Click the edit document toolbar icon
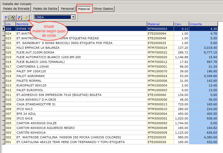The width and height of the screenshot is (223, 153). point(13,18)
